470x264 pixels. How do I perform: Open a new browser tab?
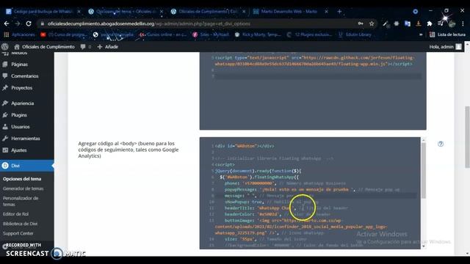pyautogui.click(x=339, y=12)
